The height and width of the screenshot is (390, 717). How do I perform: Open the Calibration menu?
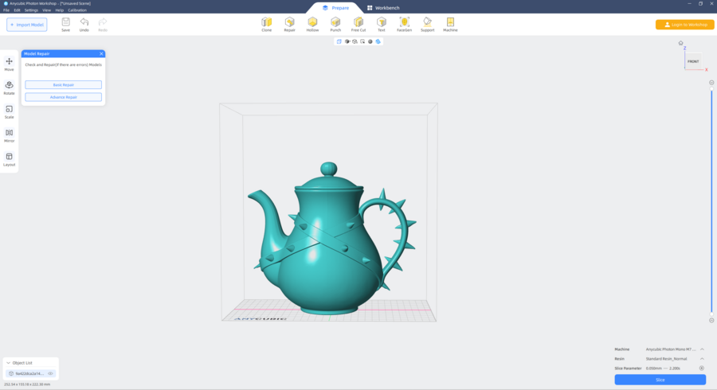coord(77,10)
